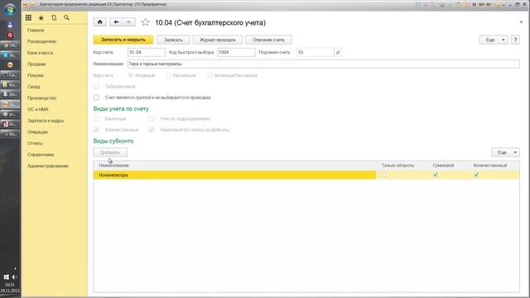Open the title bar options dropdown arrow
This screenshot has width=530, height=298.
coord(503,4)
